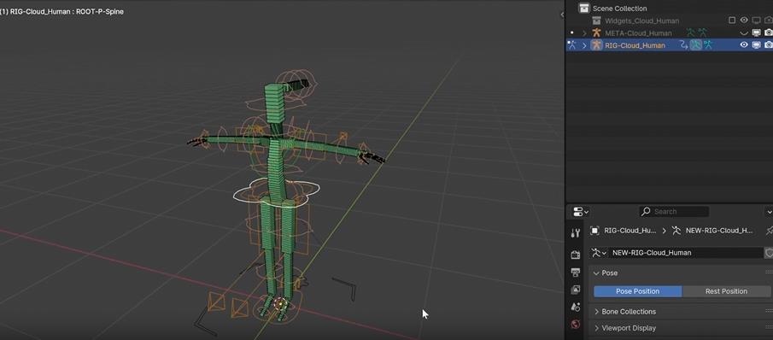Open the armature data-block browse dropdown
This screenshot has height=340, width=773.
pos(599,253)
